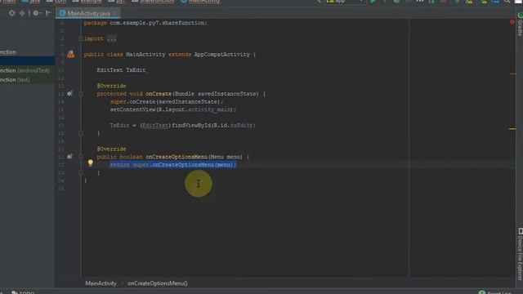Click the selected return super.onCreateOptionsMenu line
The width and height of the screenshot is (523, 294).
coord(173,165)
